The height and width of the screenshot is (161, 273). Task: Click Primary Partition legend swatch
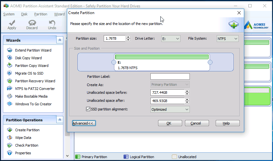(x=78, y=157)
